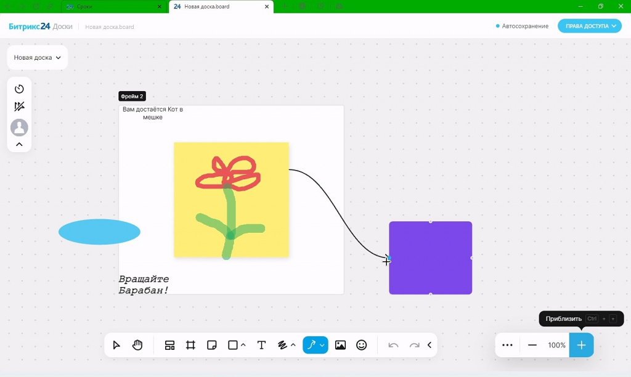Toggle the cursor visibility icon in left panel
The image size is (631, 377).
point(19,107)
